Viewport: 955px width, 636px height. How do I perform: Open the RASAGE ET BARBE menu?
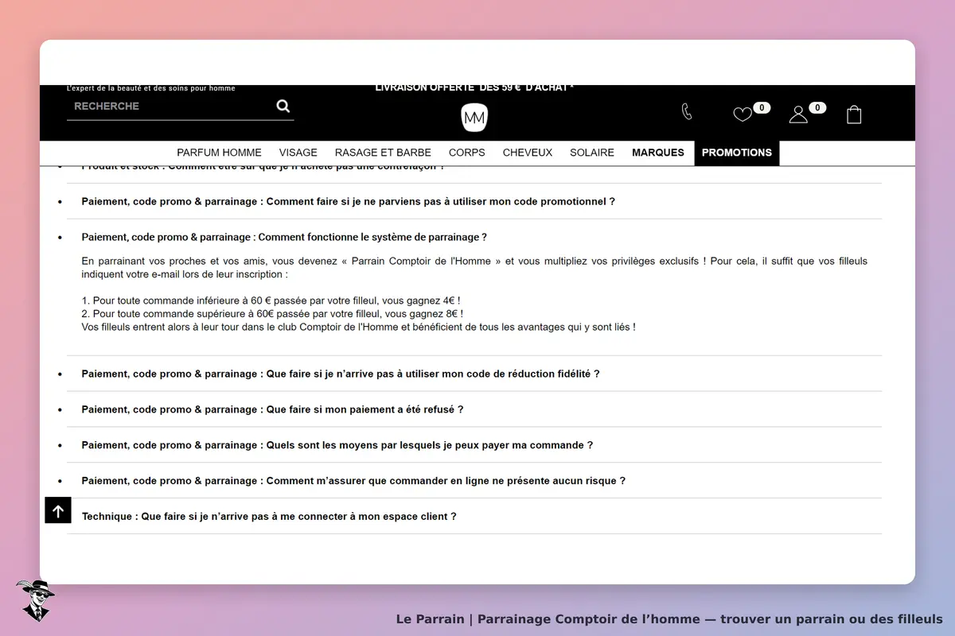tap(383, 153)
